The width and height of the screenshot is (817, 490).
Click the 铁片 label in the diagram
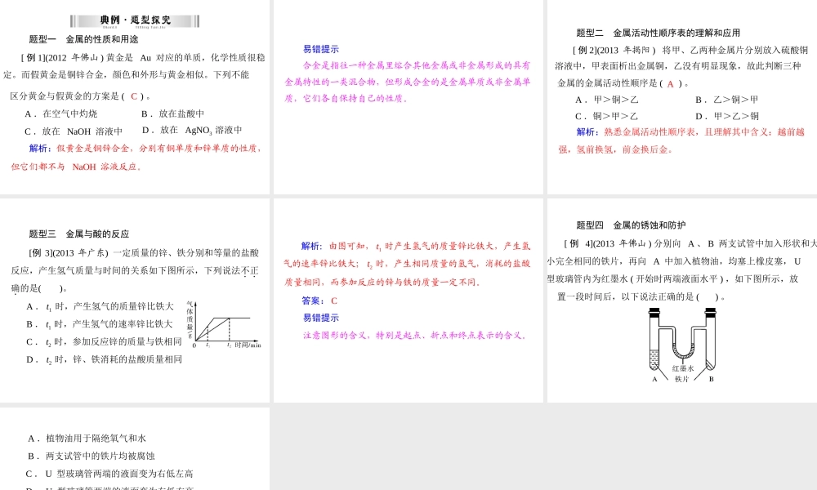coord(682,379)
